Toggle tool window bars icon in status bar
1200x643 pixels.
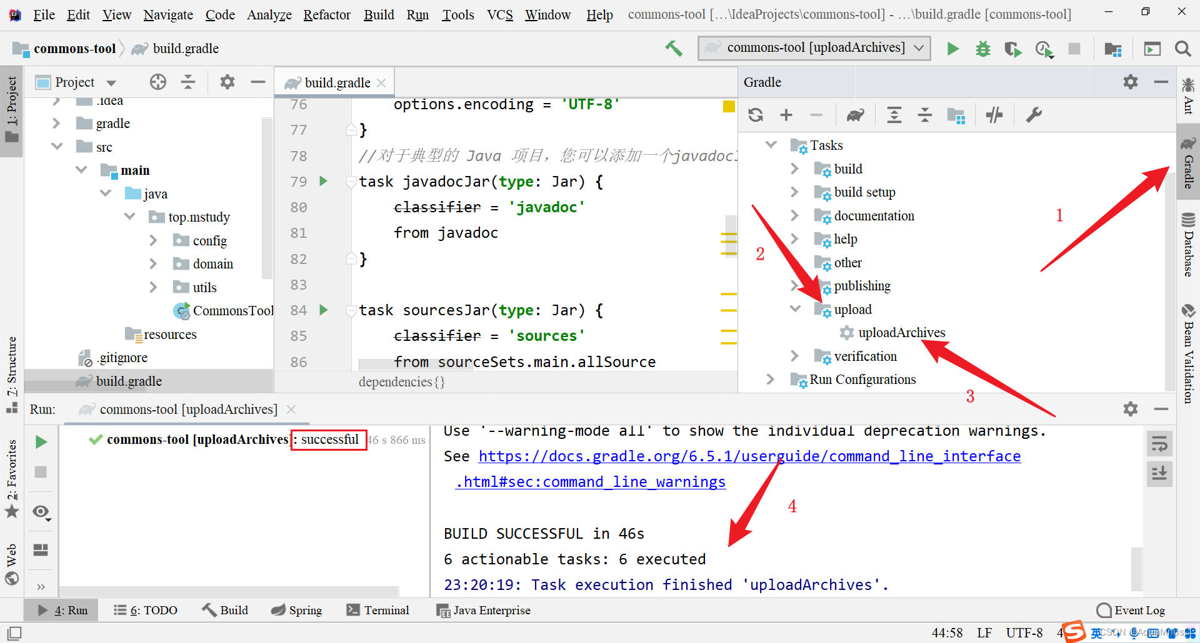tap(14, 633)
